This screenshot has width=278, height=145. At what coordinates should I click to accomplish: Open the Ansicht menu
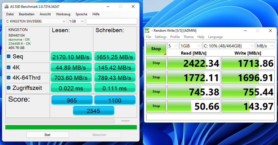tap(45, 14)
